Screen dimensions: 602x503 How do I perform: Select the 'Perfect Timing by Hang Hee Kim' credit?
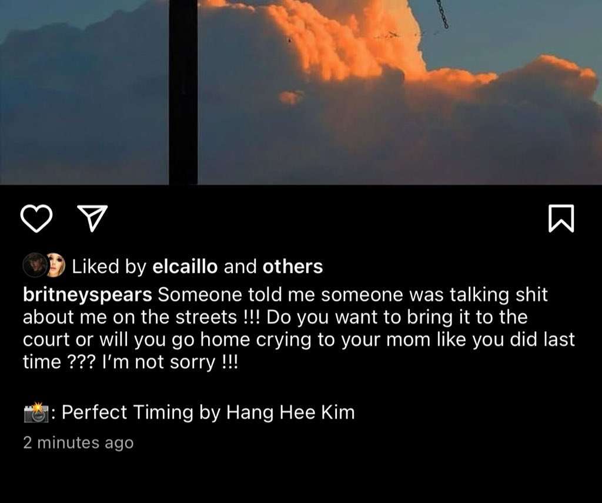pos(208,412)
